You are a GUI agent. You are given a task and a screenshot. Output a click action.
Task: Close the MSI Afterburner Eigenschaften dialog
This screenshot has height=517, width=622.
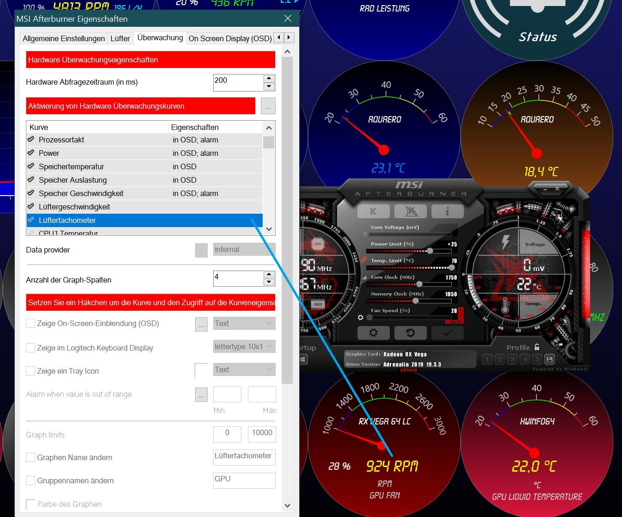tap(288, 18)
